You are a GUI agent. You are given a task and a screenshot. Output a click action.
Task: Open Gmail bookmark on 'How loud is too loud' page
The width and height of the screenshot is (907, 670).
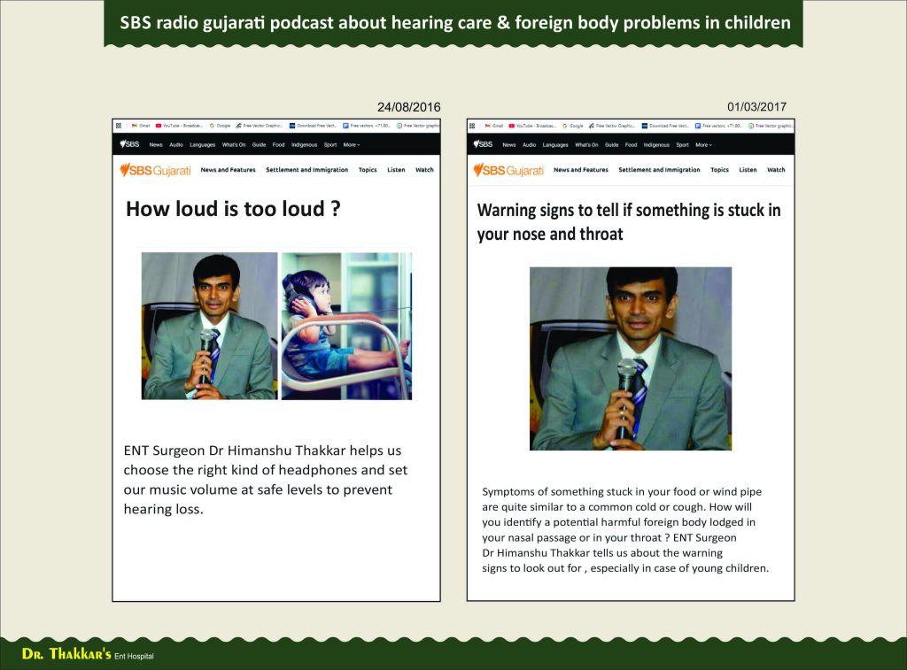coord(141,126)
